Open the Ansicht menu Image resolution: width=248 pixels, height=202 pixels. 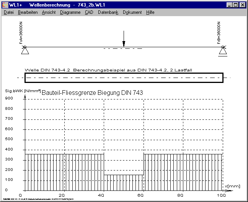point(49,12)
